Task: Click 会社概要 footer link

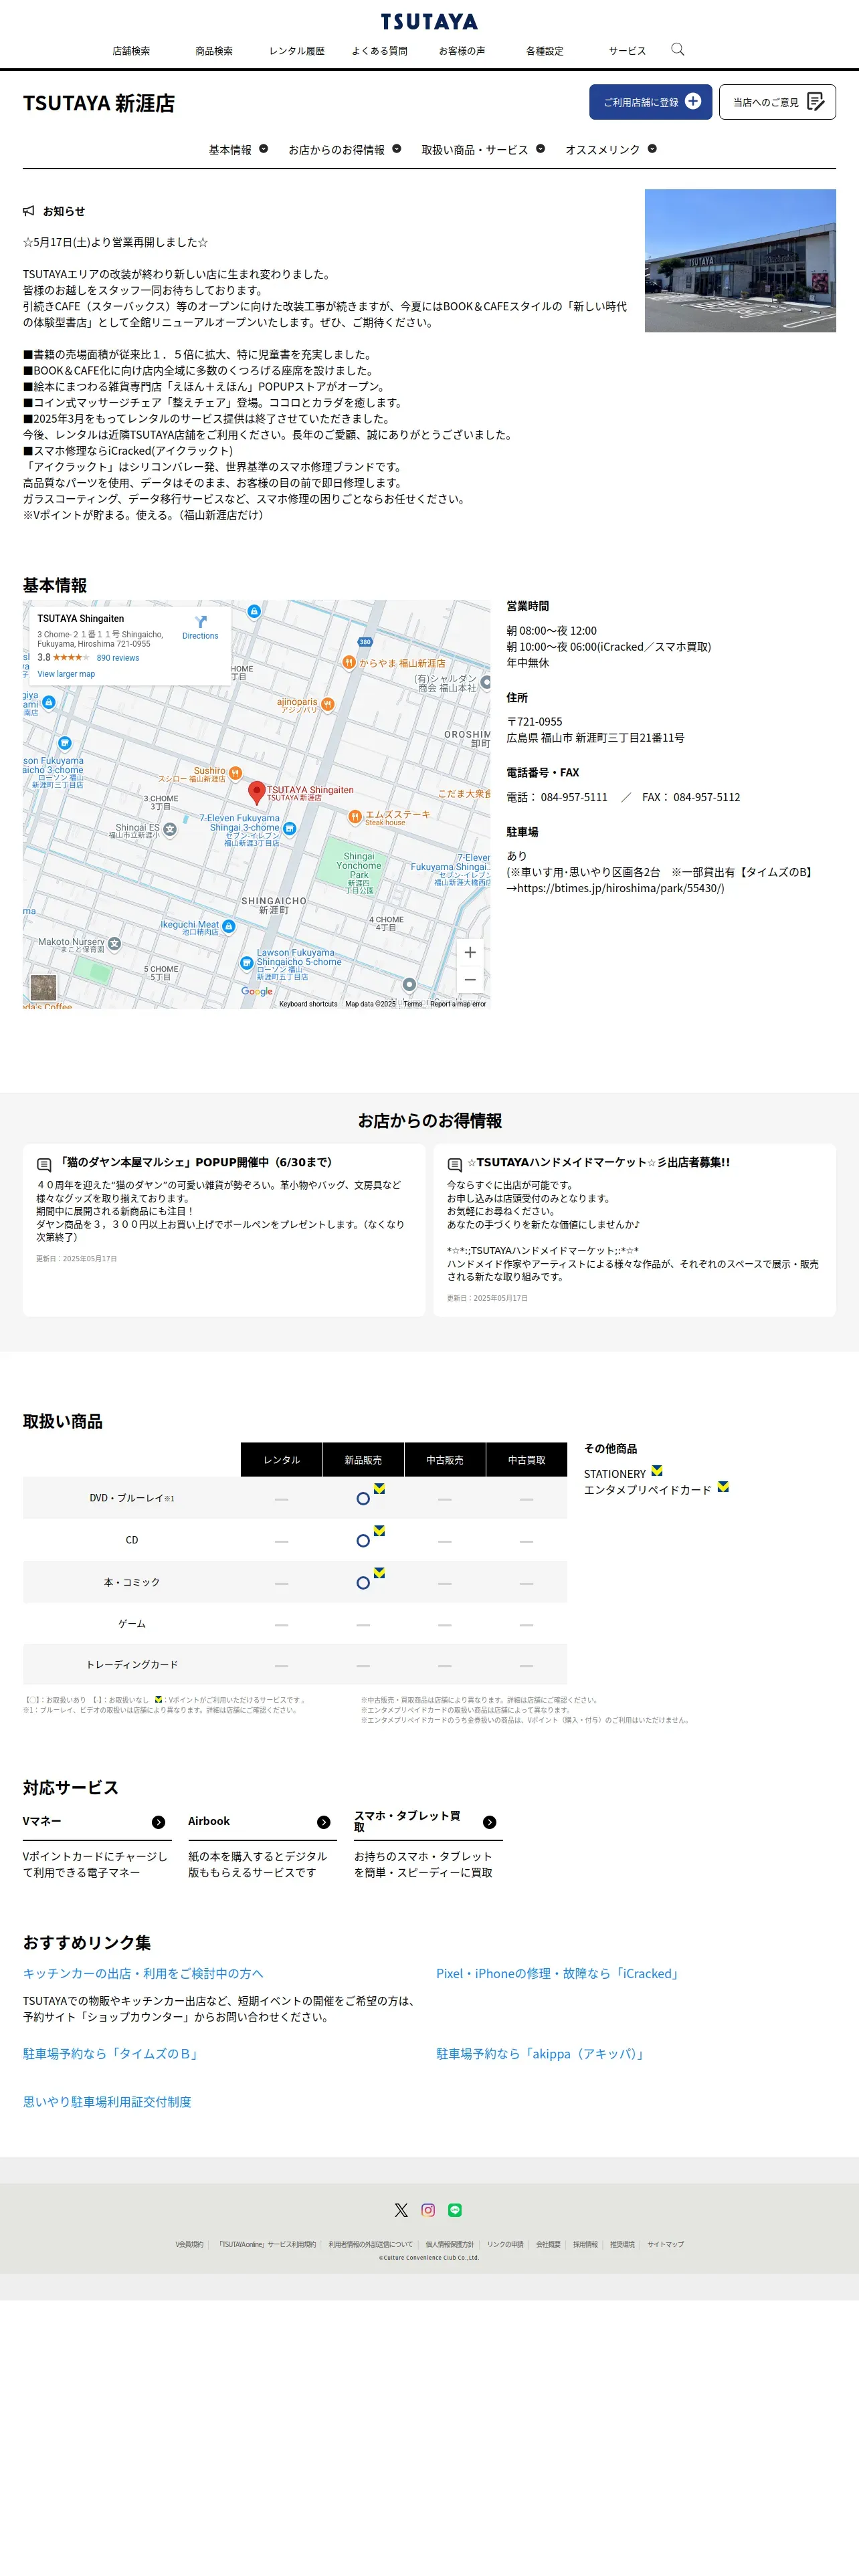Action: (548, 2244)
